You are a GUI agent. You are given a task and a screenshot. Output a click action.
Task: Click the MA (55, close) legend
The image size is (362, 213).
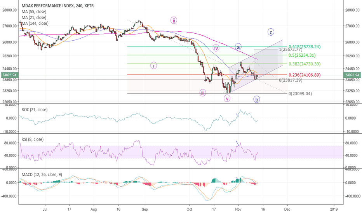(34, 12)
